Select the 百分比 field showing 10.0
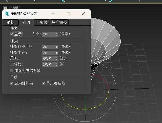This screenshot has width=162, height=123. [x=49, y=65]
